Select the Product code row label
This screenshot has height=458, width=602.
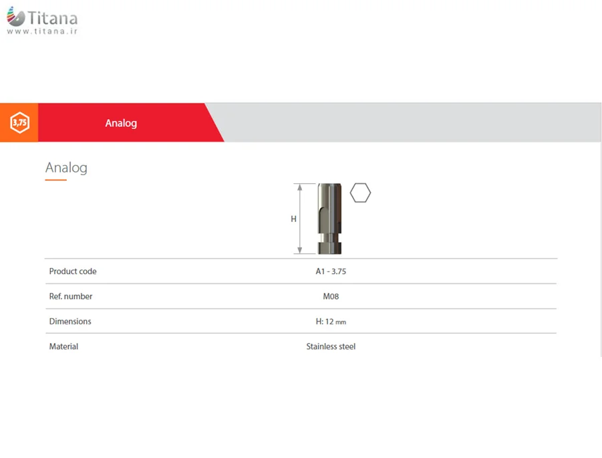pos(73,271)
